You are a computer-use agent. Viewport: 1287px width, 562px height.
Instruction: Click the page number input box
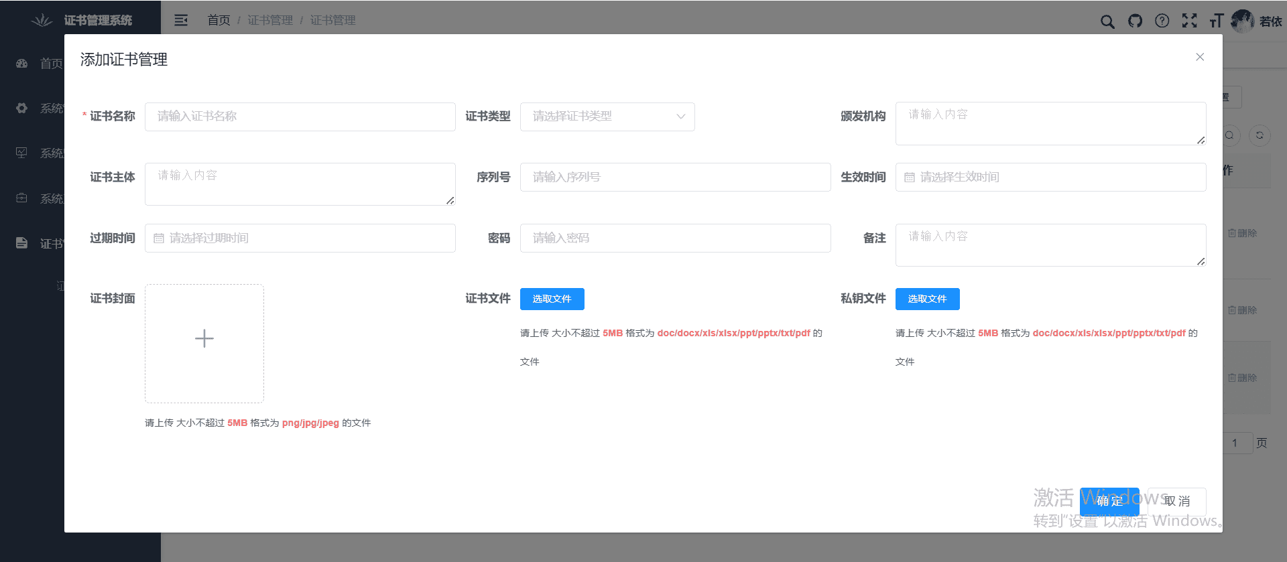[1235, 443]
